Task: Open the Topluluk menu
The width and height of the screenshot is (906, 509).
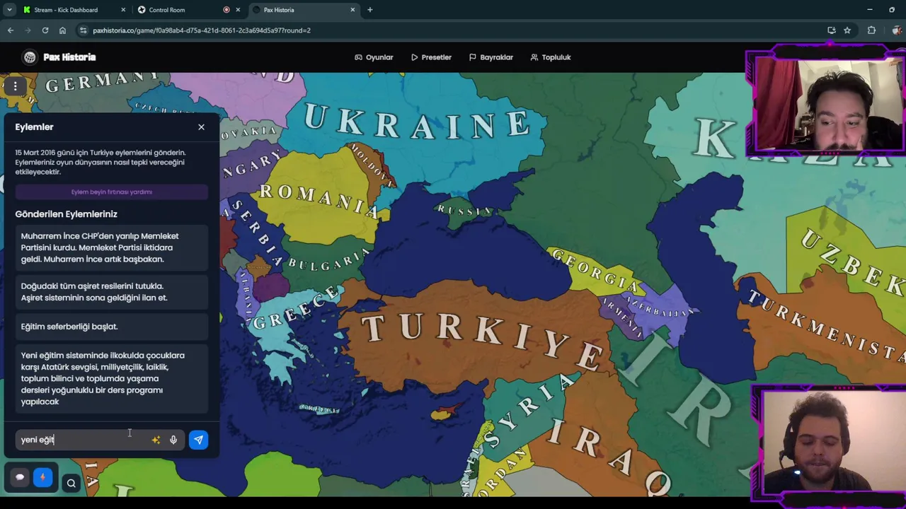Action: pos(551,57)
